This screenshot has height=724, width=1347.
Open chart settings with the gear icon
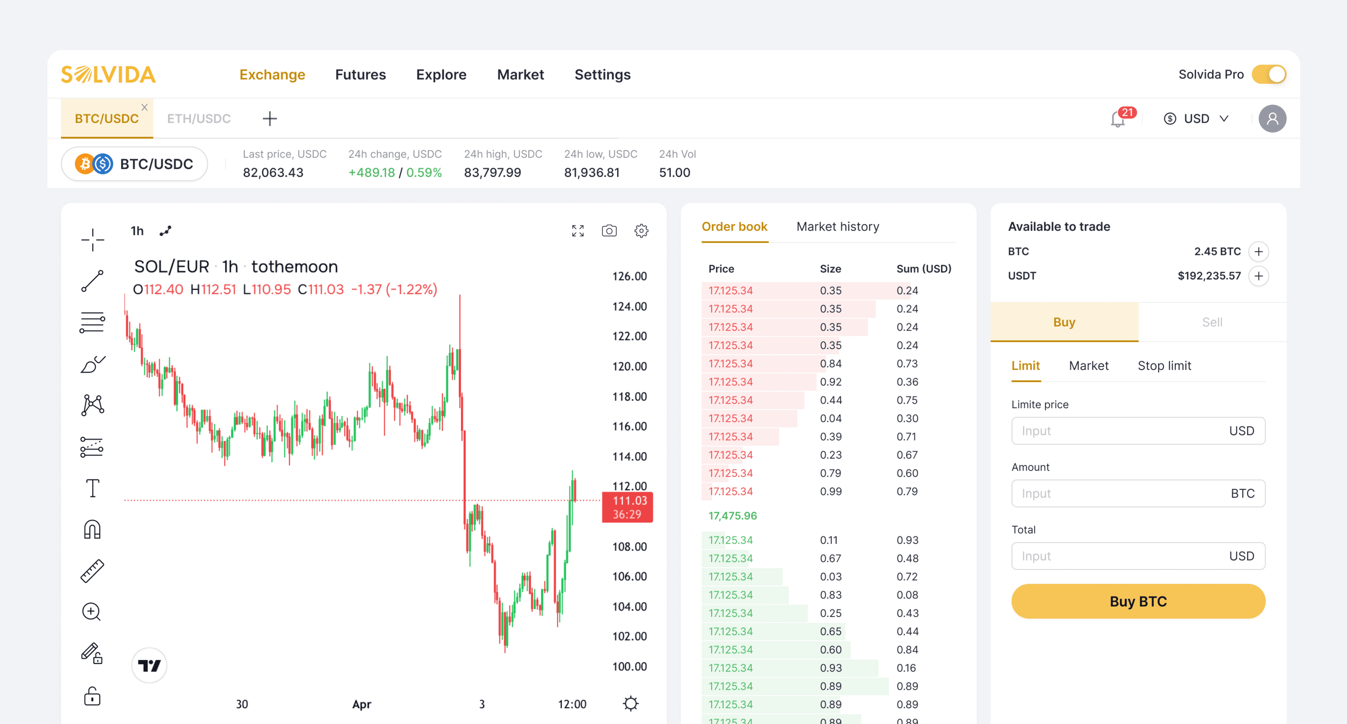[641, 230]
